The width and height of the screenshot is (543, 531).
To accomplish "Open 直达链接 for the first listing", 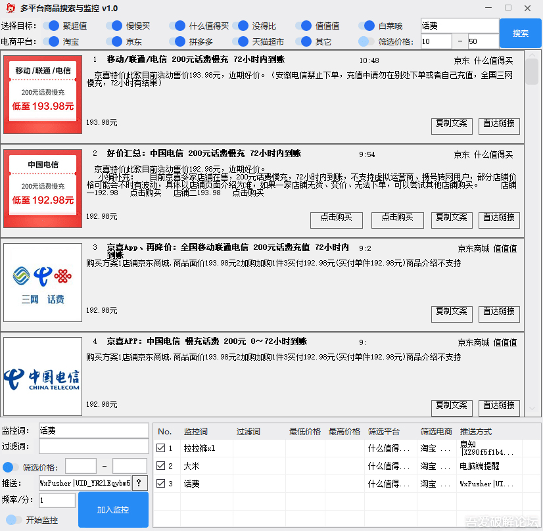I will 499,126.
